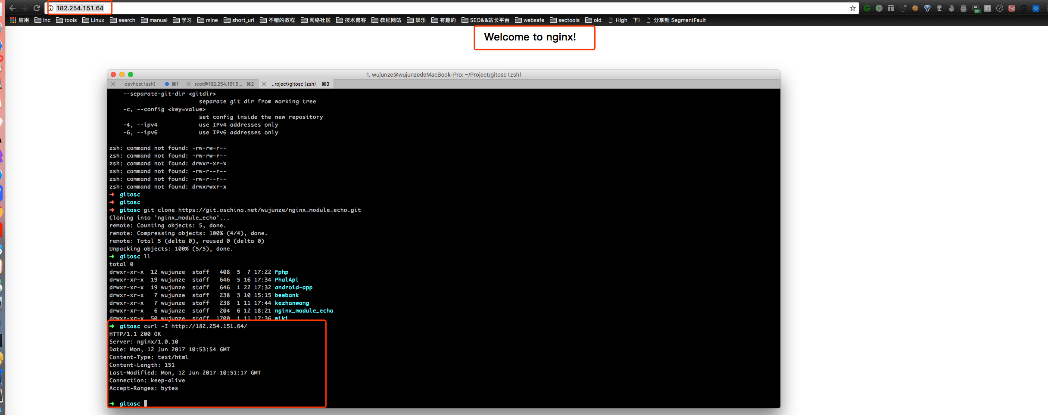Click the 'PhalApi' directory name in terminal
The image size is (1048, 415).
click(x=287, y=280)
